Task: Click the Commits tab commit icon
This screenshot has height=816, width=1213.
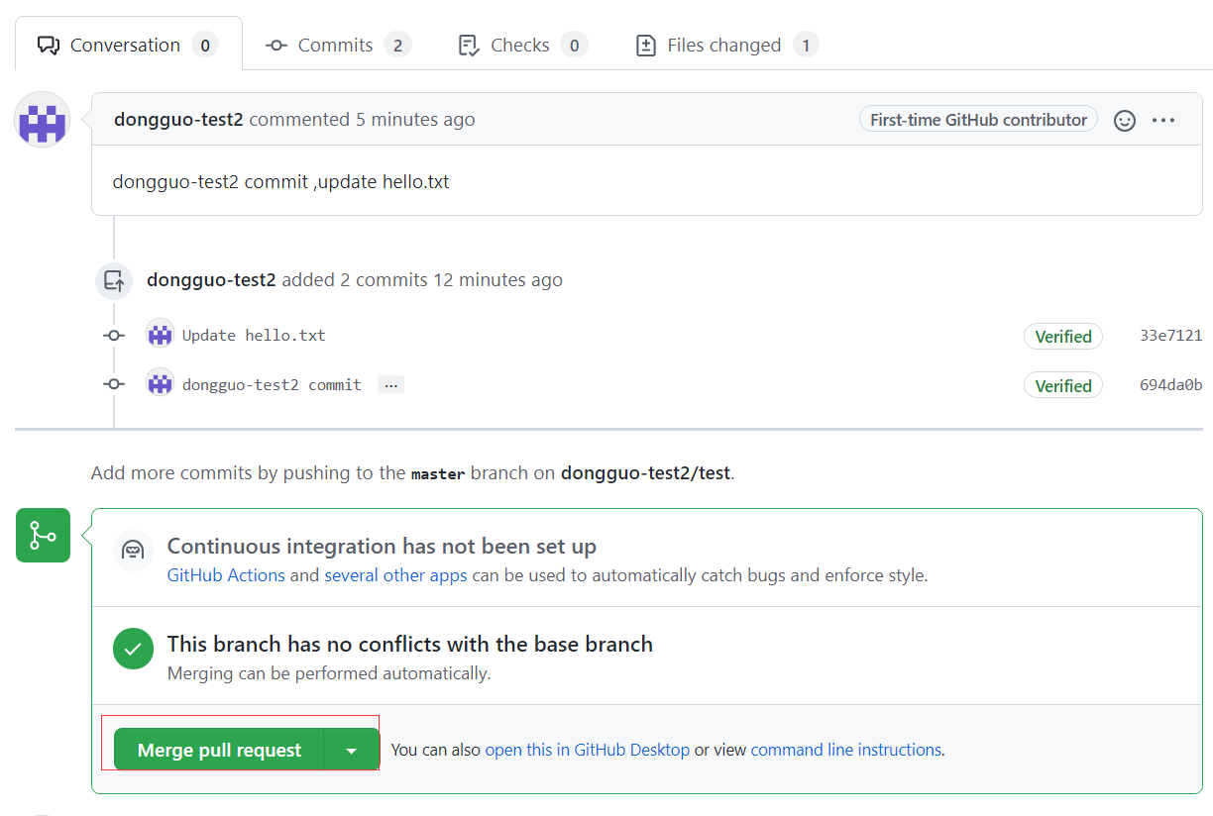Action: pos(276,45)
